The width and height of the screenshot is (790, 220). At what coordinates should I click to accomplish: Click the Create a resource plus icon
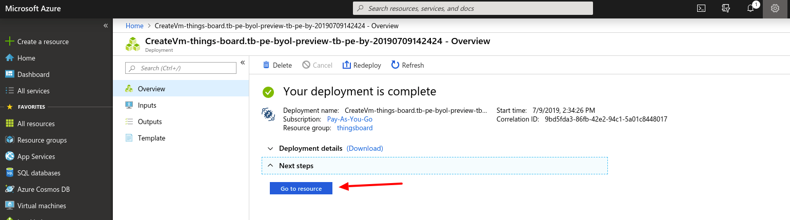9,42
